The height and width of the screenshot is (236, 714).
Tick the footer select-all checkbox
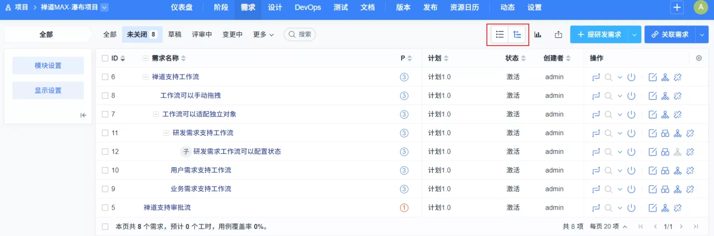(x=105, y=227)
